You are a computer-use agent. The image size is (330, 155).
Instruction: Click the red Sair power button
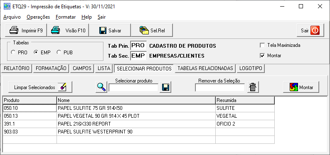pos(310,30)
